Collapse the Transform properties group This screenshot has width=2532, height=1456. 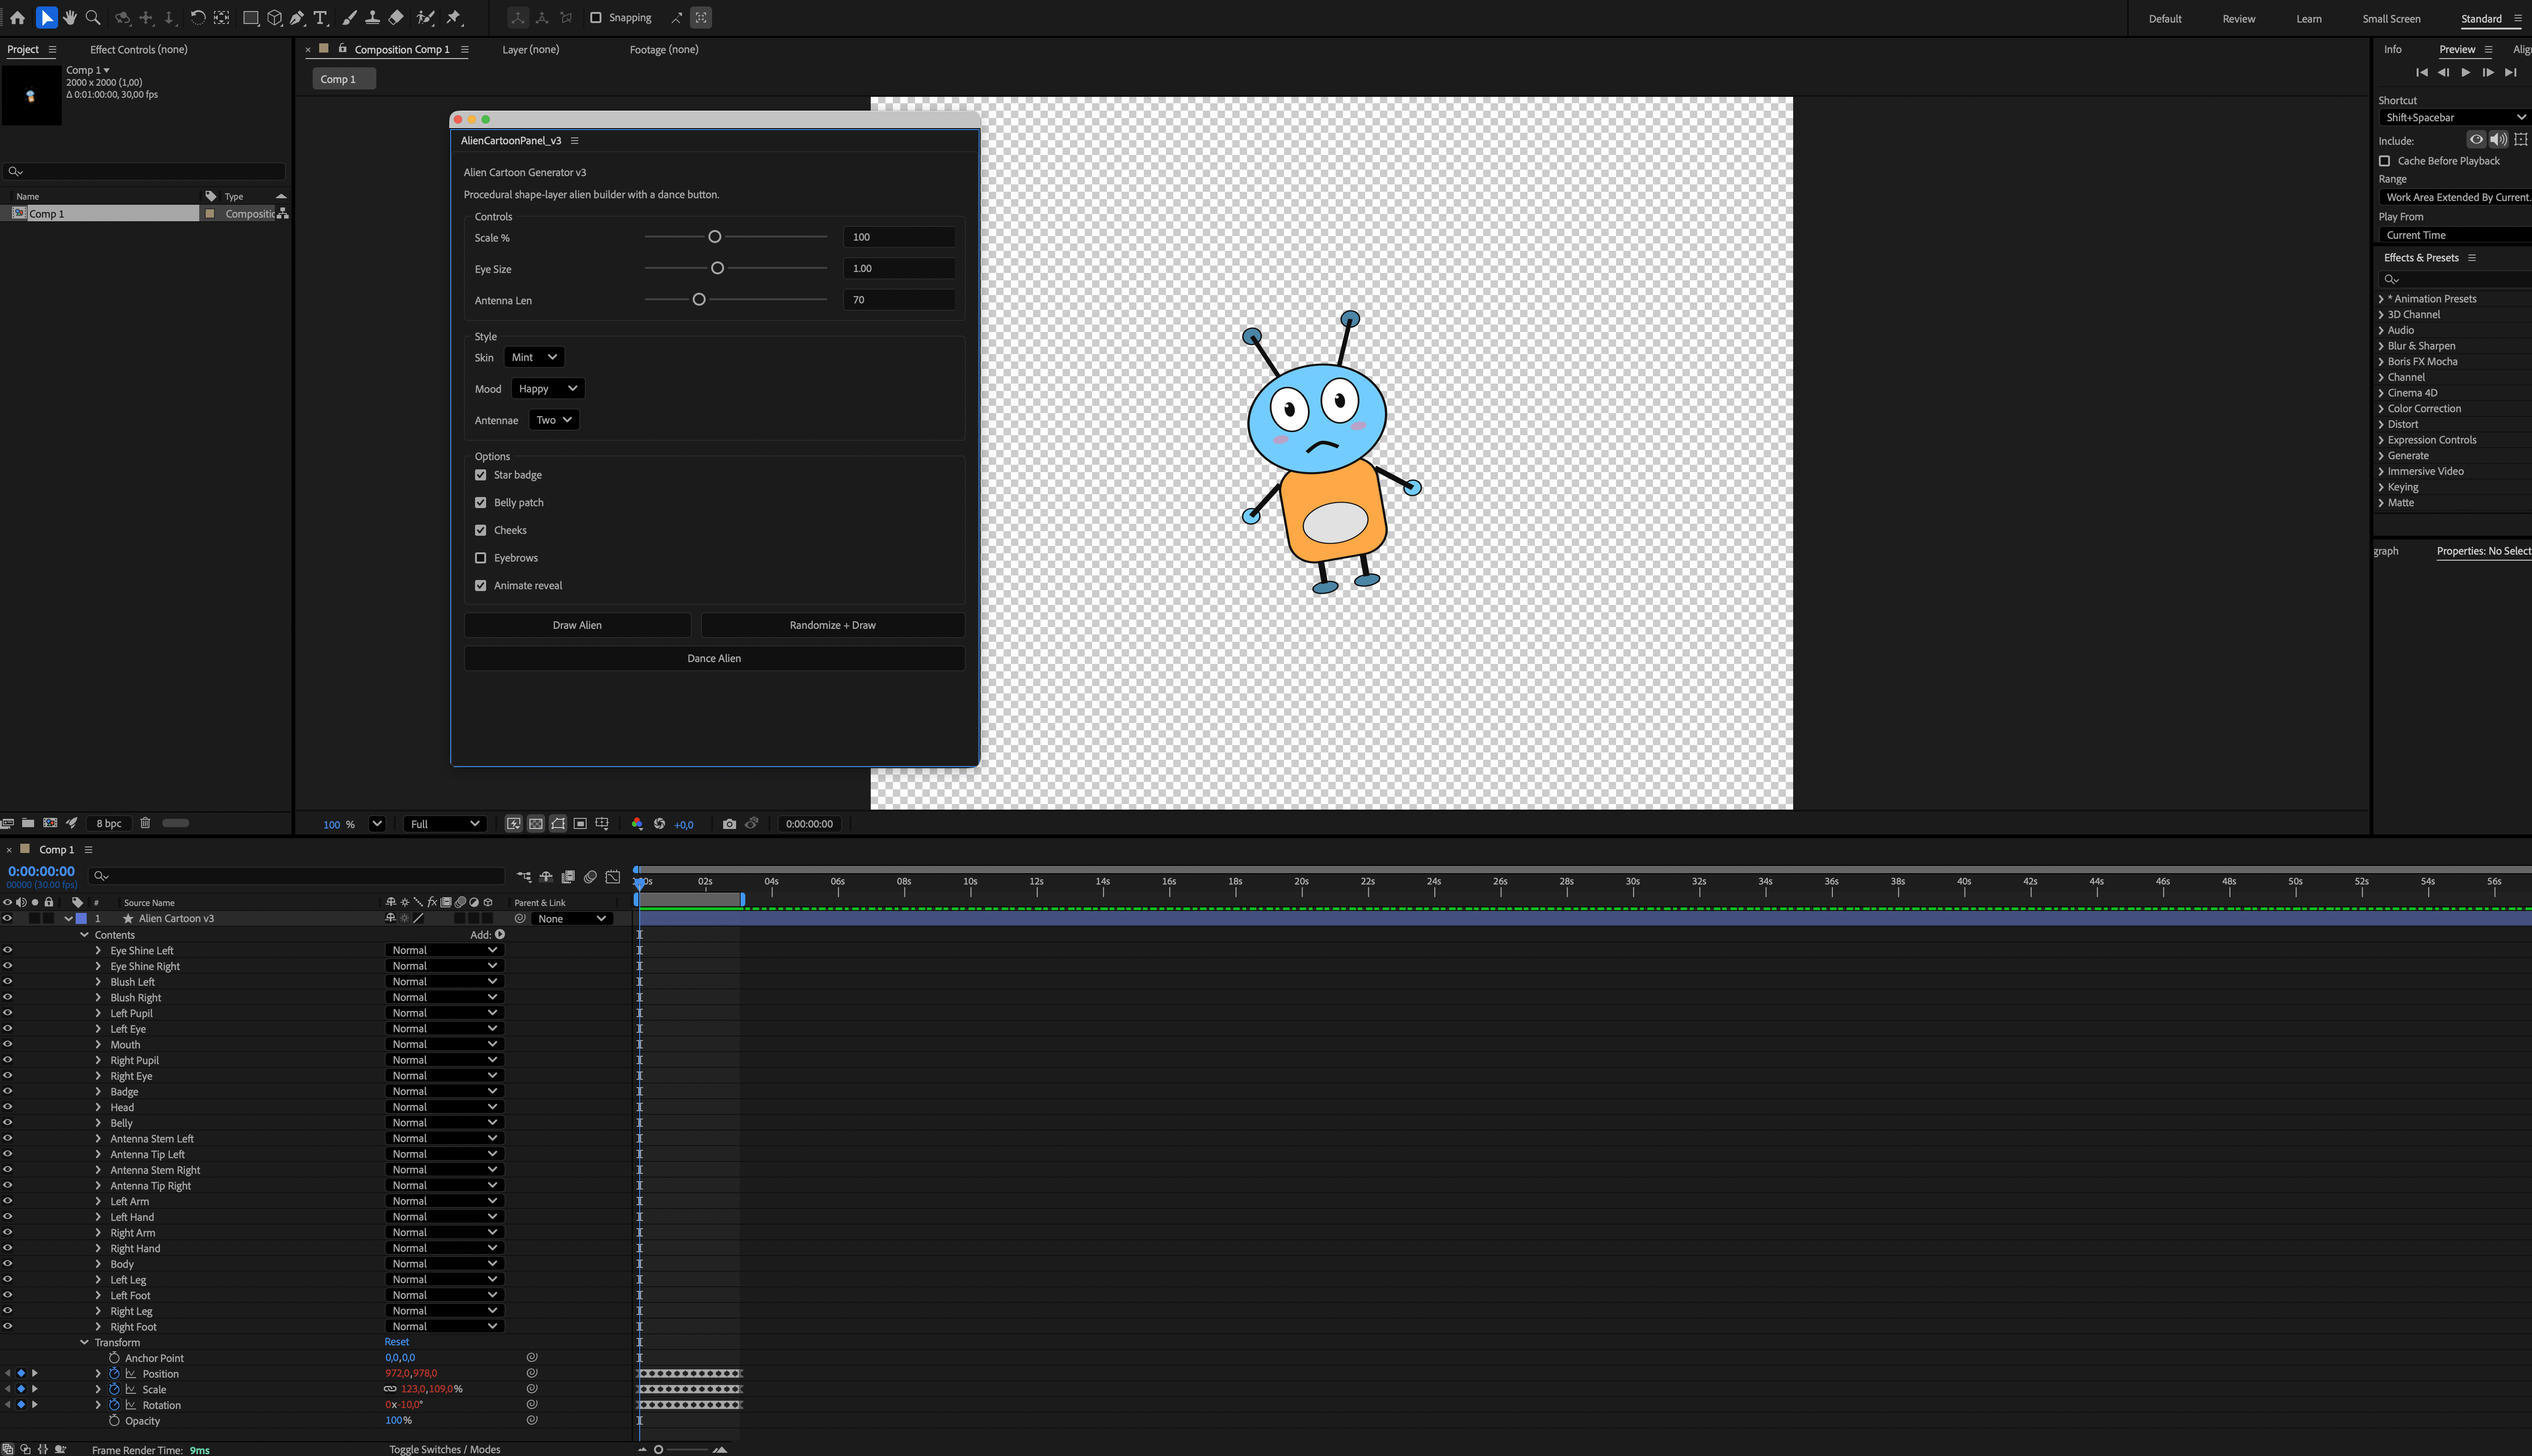pyautogui.click(x=84, y=1342)
